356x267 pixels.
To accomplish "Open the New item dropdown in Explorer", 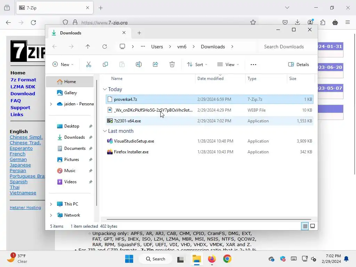I will [63, 64].
